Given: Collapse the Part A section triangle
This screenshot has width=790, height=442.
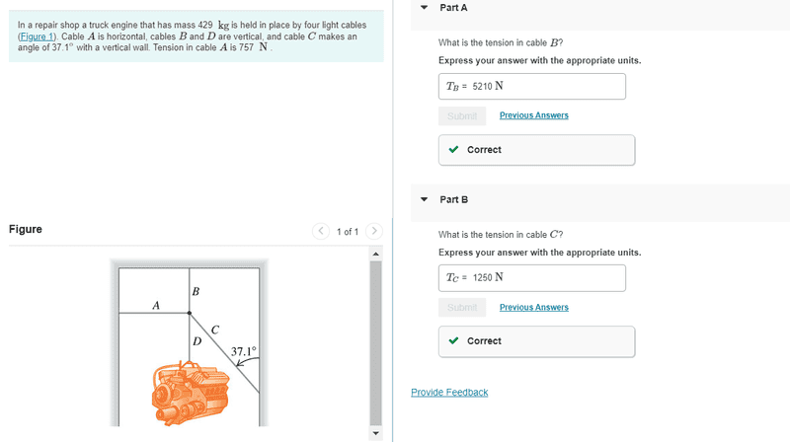Looking at the screenshot, I should [424, 7].
